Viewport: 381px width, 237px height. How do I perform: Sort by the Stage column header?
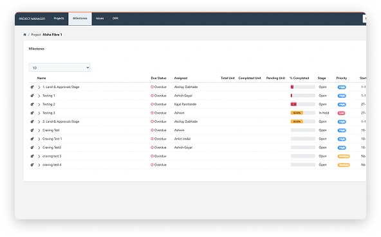click(322, 78)
